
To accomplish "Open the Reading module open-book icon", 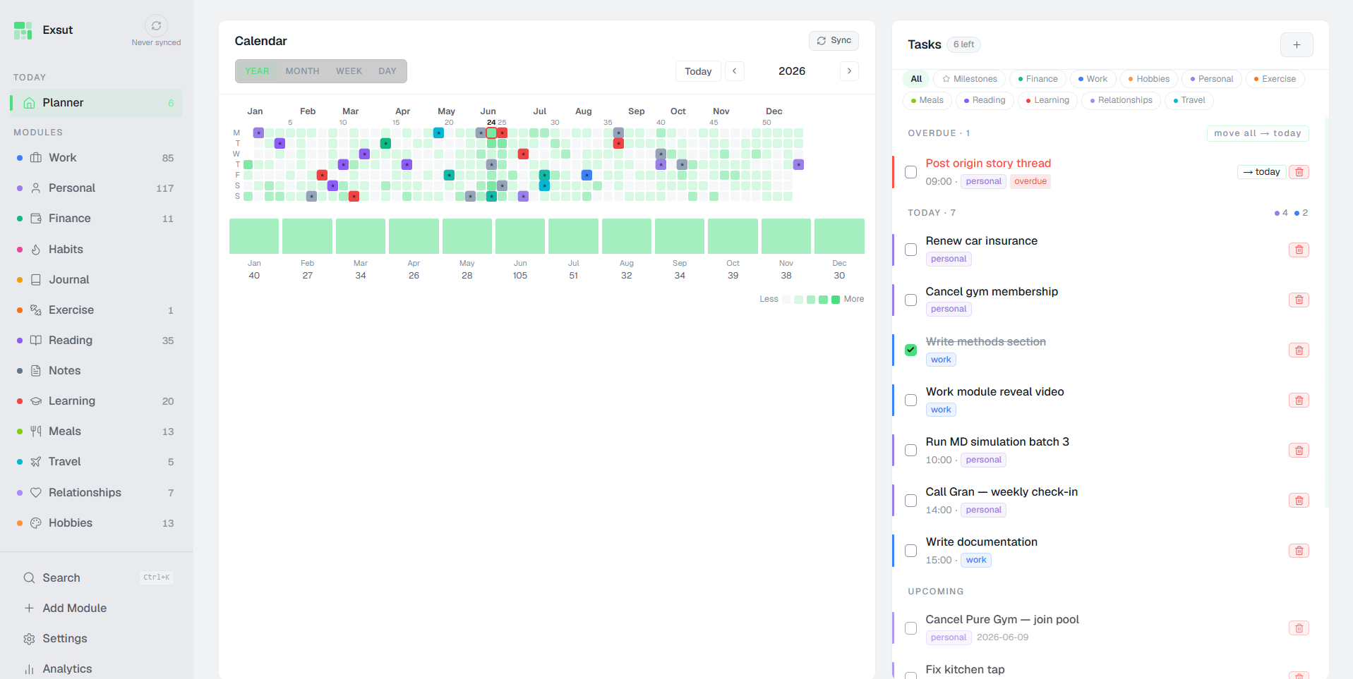I will tap(36, 341).
